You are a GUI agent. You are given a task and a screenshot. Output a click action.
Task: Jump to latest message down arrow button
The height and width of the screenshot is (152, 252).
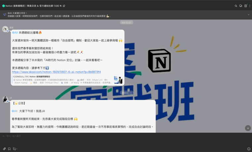pos(248,128)
